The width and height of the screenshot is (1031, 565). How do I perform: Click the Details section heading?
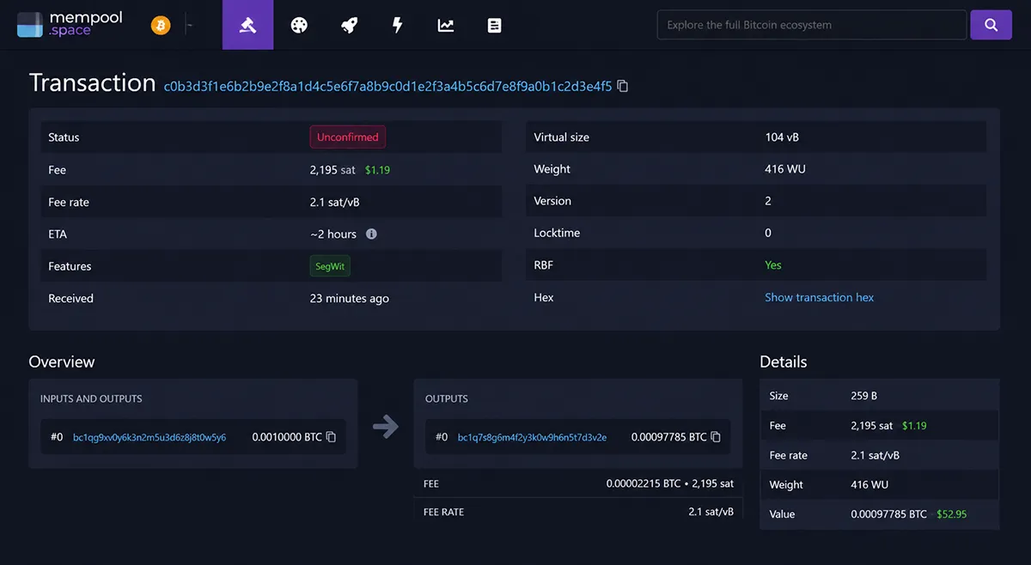(784, 362)
